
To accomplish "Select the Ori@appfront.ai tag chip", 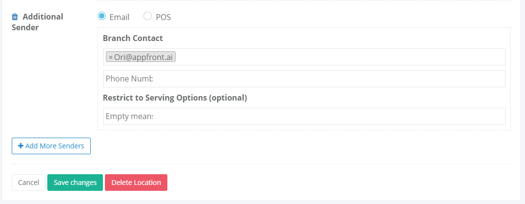I will 141,57.
